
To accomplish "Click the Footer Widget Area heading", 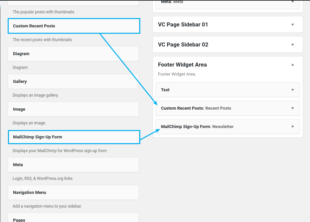I will 182,65.
